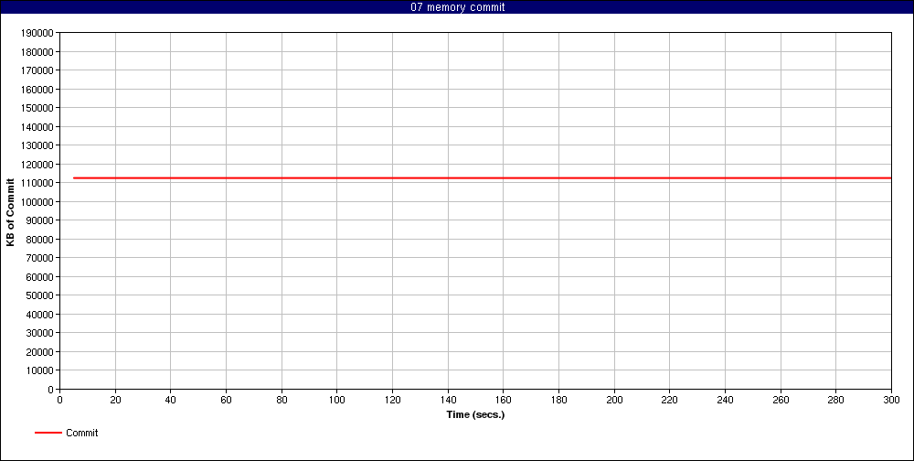Click x-axis tick label 100
Image resolution: width=914 pixels, height=461 pixels.
[x=337, y=400]
